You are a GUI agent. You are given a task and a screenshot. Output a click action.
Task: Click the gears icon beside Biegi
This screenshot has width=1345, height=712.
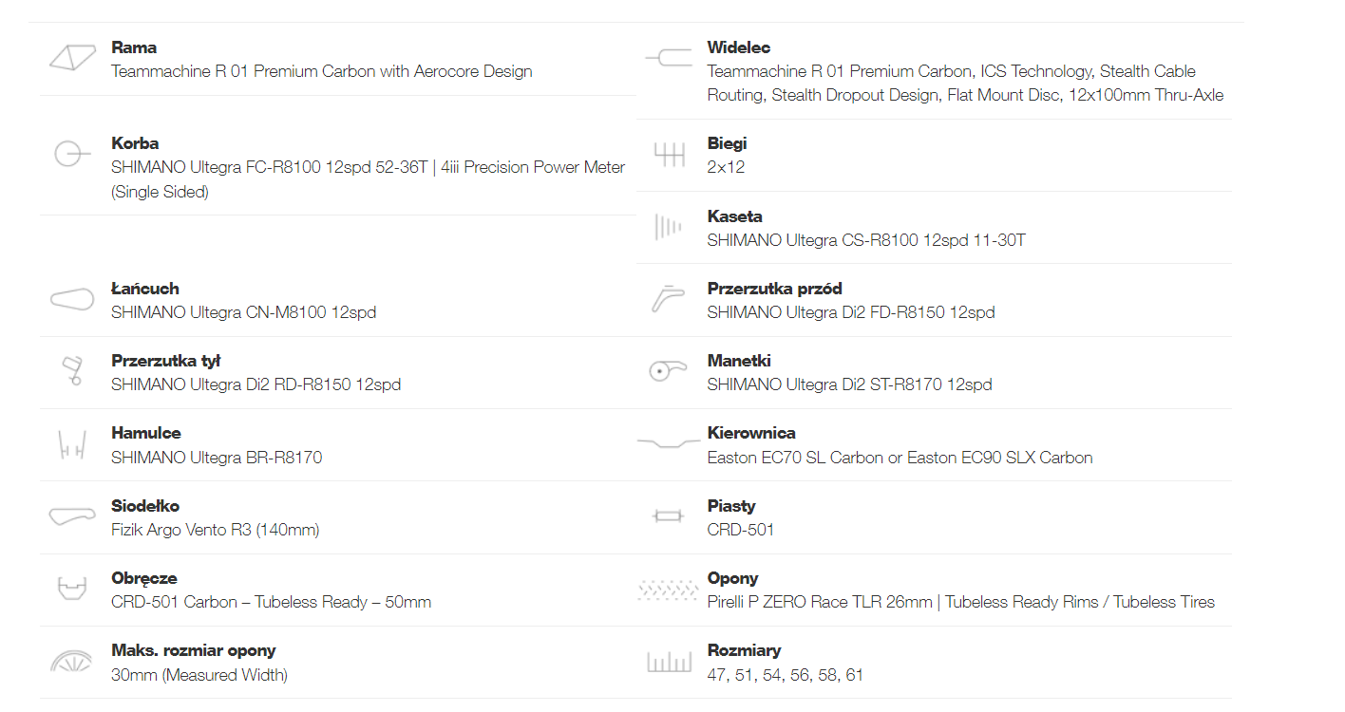pyautogui.click(x=669, y=154)
